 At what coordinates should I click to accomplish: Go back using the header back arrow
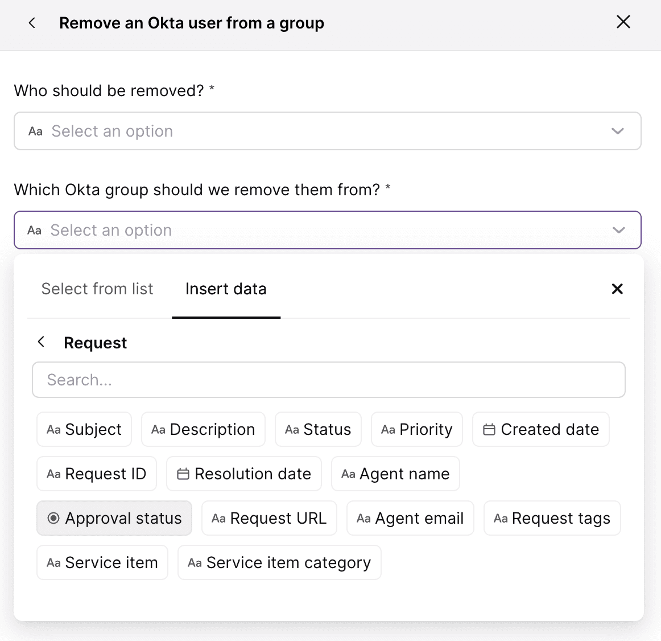click(x=32, y=23)
